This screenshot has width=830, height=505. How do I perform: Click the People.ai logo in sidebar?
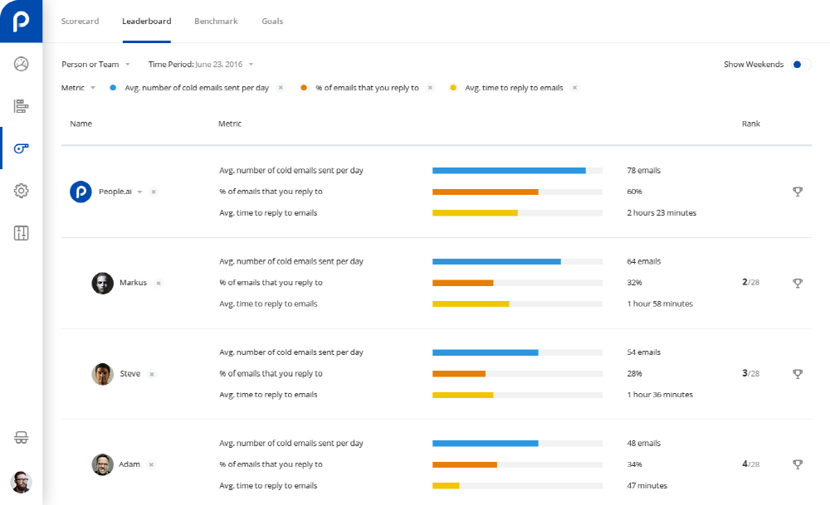pos(21,21)
